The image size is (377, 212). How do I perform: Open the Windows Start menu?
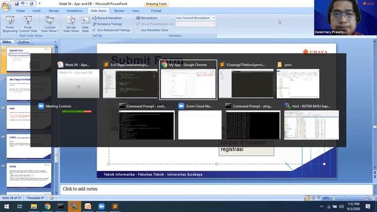(6, 207)
